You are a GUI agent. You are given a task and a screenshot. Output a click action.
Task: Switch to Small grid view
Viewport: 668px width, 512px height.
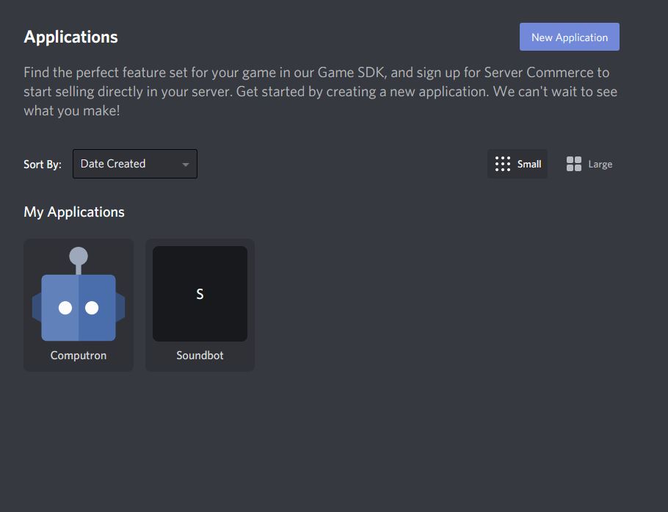(518, 164)
